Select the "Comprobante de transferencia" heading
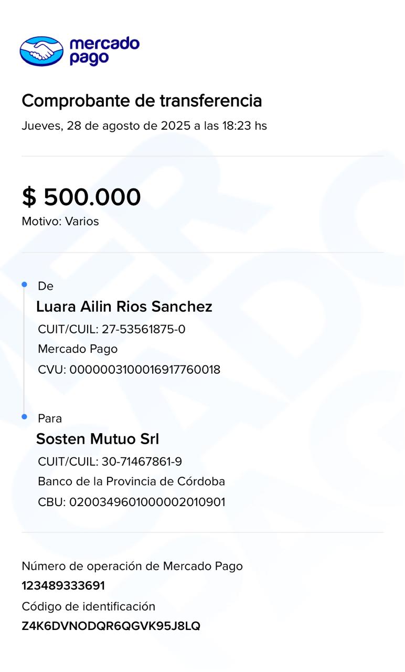The image size is (405, 672). [x=142, y=100]
